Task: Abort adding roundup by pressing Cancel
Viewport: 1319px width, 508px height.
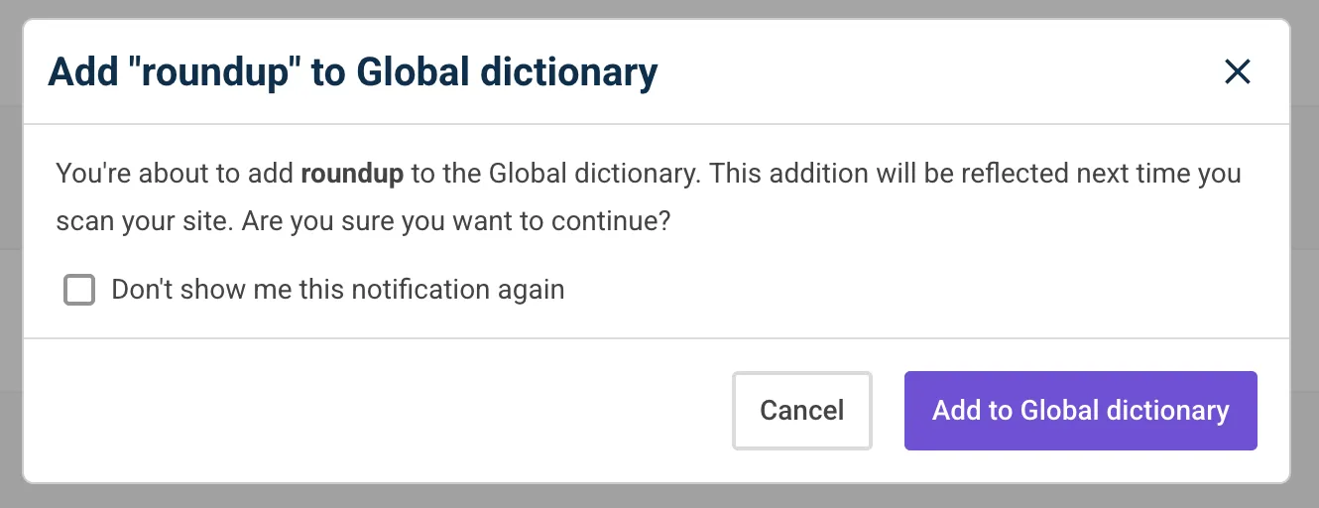Action: click(801, 411)
